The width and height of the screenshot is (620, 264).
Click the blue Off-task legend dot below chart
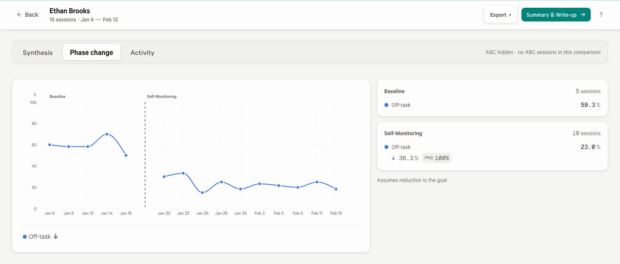coord(25,237)
